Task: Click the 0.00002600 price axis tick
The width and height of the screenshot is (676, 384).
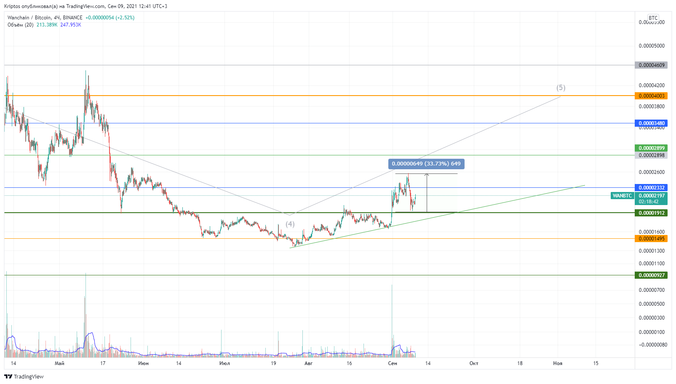Action: point(652,172)
